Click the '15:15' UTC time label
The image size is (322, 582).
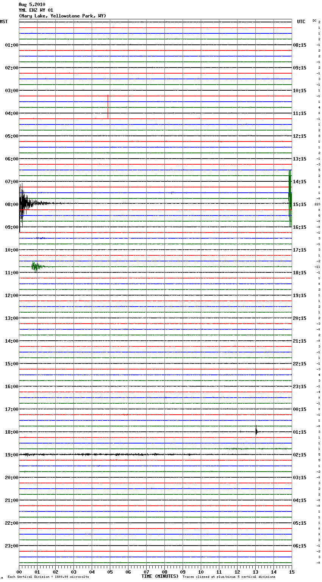coord(300,204)
